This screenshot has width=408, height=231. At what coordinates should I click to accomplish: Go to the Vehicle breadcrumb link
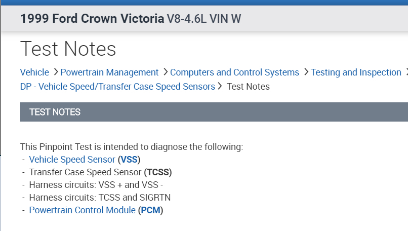tap(34, 72)
